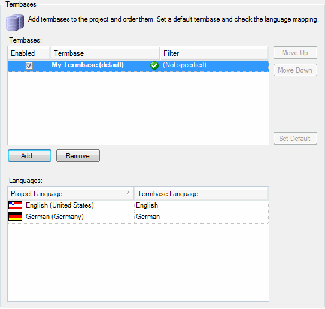
Task: Click the Remove button
Action: 78,155
